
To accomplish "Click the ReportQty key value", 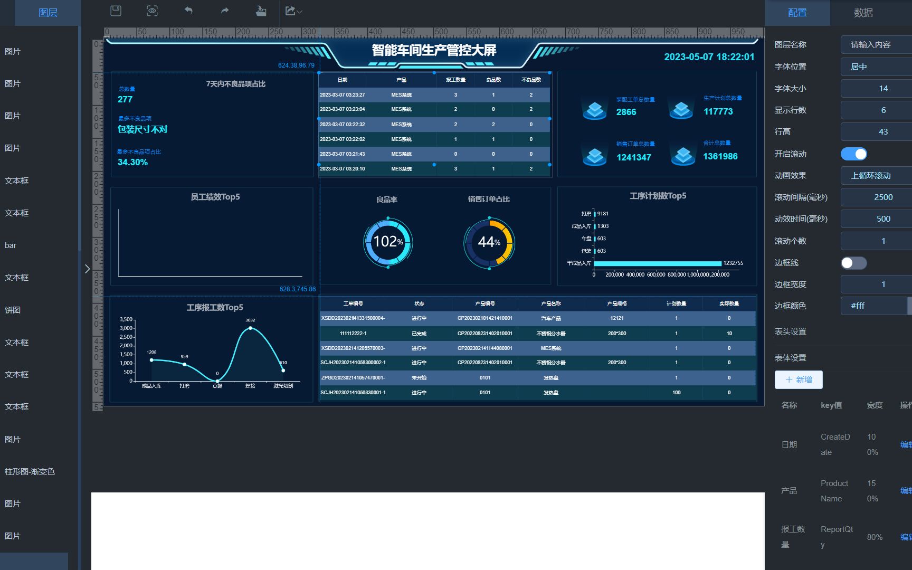I will (x=837, y=537).
